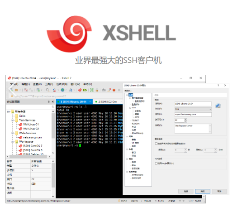Collapse the Test-Services folder
242x207 pixels.
(x=13, y=120)
